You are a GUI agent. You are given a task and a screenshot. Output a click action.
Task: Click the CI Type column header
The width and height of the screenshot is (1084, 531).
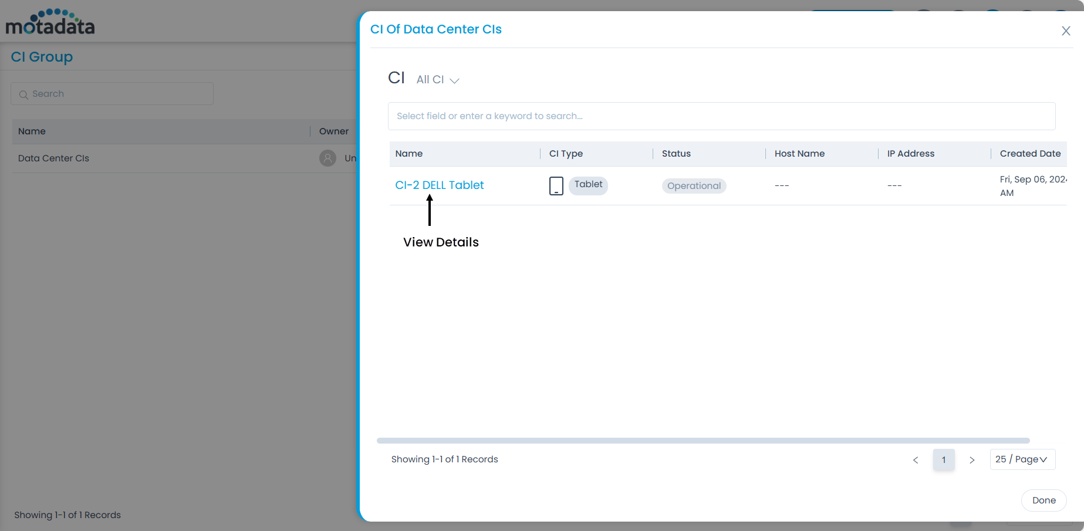pyautogui.click(x=566, y=154)
